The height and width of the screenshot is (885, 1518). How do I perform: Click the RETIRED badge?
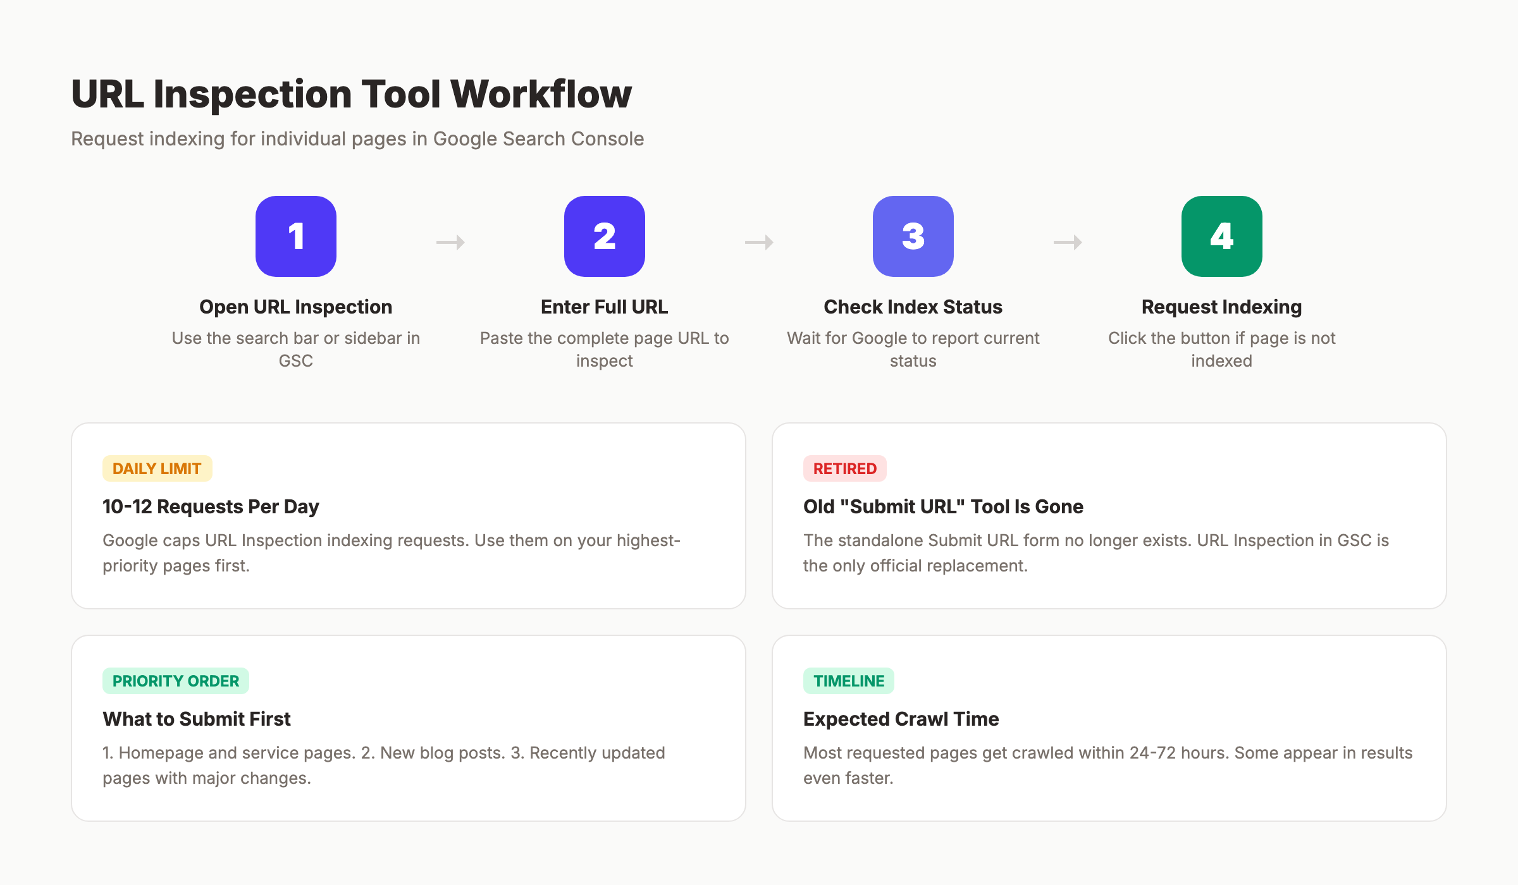click(845, 468)
